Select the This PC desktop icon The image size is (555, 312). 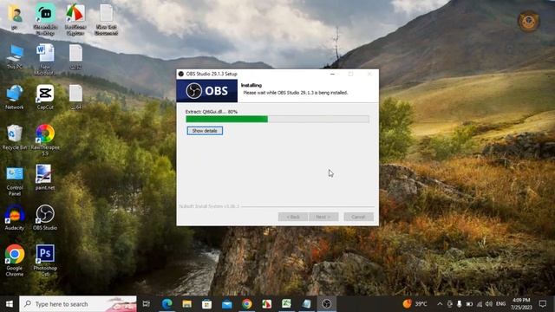coord(15,56)
